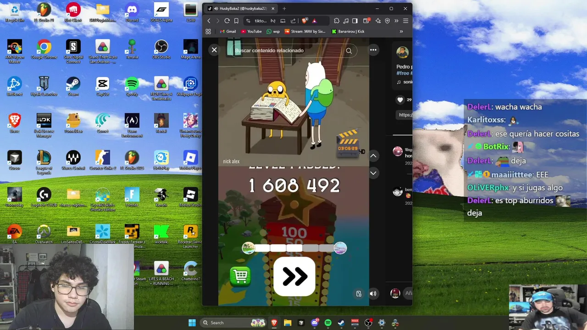
Task: Select League of Legends desktop shortcut
Action: pos(44,162)
